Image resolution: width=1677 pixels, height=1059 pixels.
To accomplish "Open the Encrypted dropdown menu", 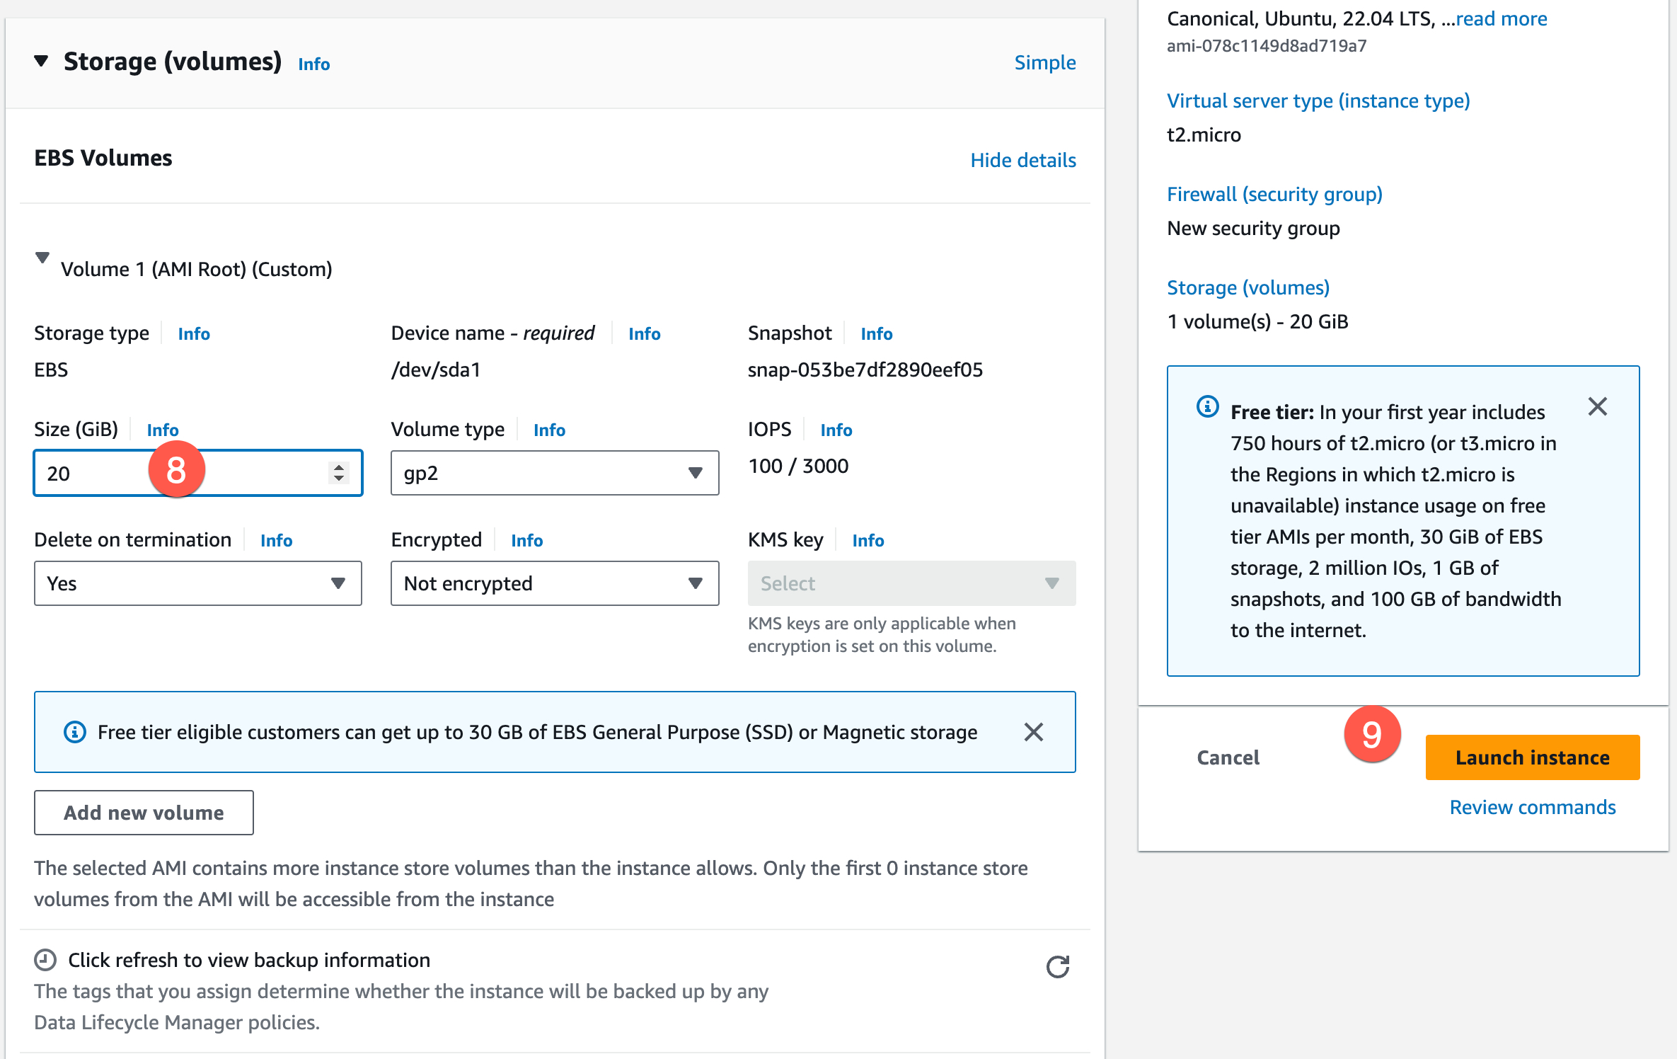I will point(554,583).
